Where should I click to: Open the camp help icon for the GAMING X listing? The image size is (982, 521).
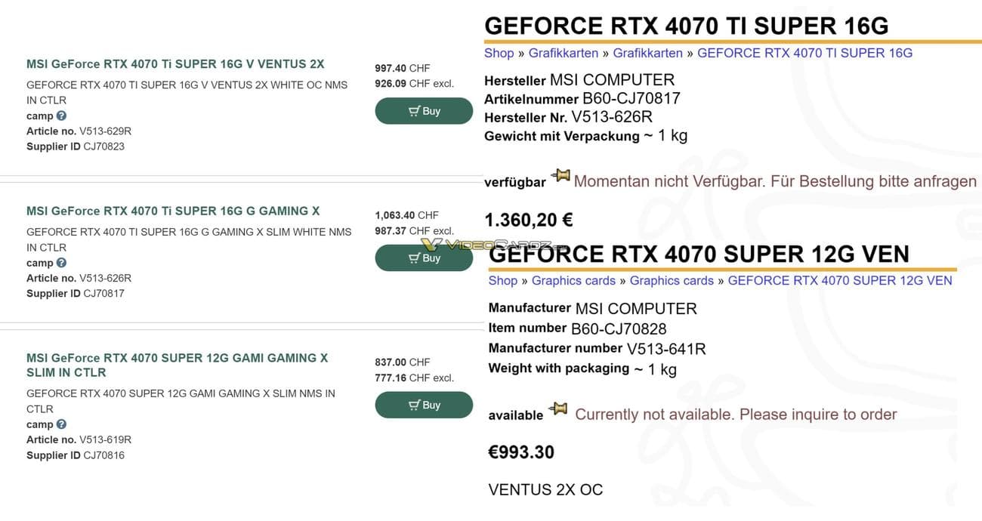[x=60, y=262]
